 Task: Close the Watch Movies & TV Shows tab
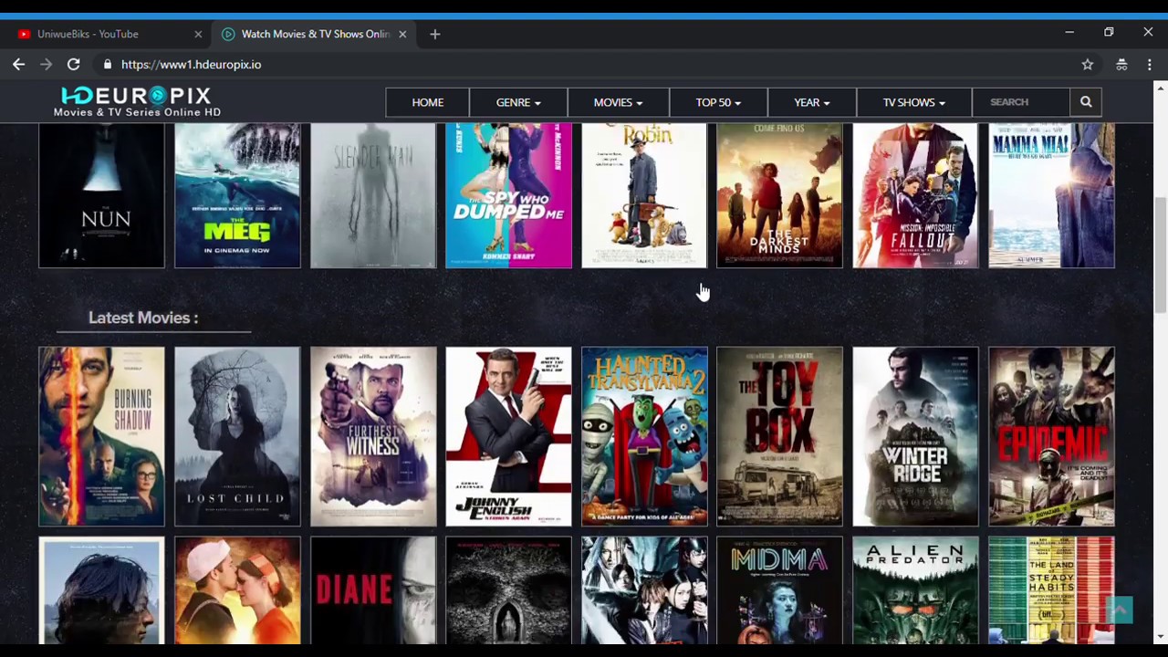click(x=402, y=34)
